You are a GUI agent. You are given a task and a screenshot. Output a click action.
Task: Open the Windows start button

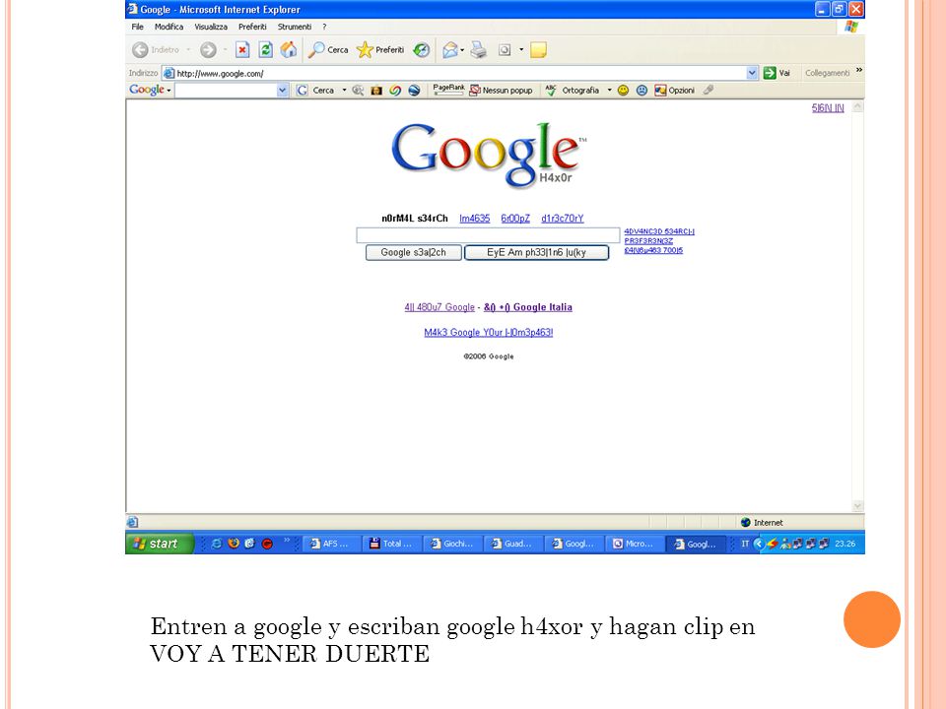coord(159,544)
